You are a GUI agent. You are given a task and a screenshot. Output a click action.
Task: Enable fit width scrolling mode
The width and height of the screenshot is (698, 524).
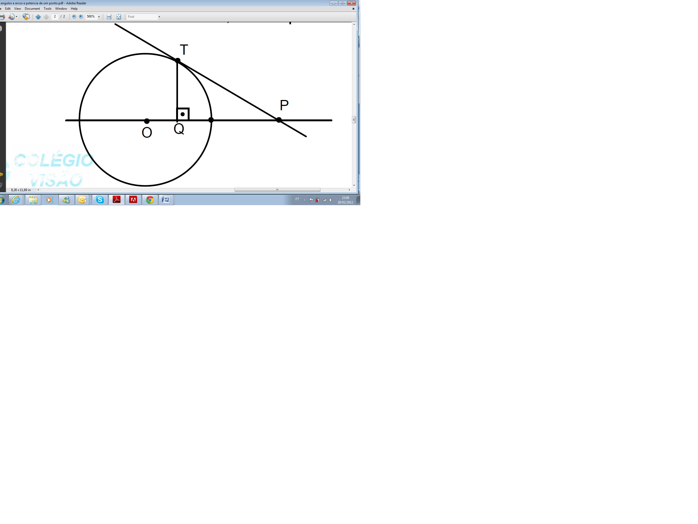109,17
